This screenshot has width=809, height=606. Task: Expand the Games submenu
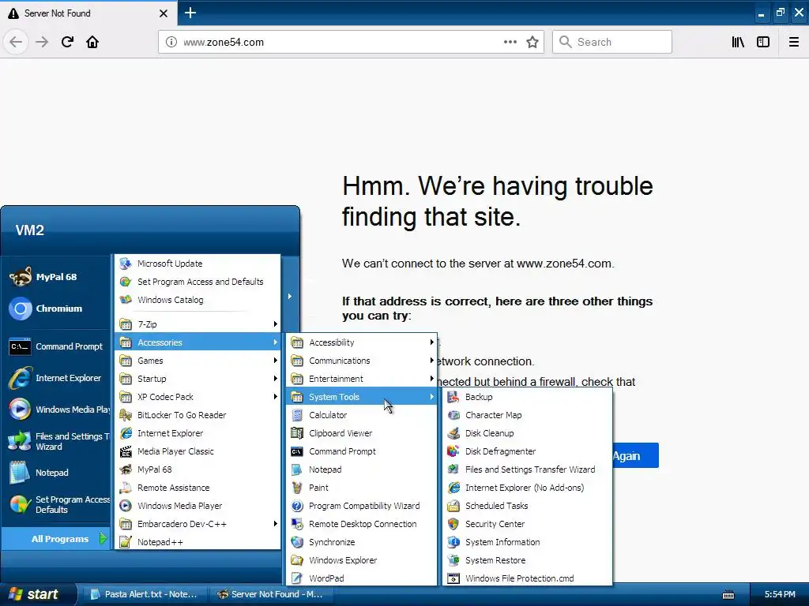pyautogui.click(x=198, y=361)
